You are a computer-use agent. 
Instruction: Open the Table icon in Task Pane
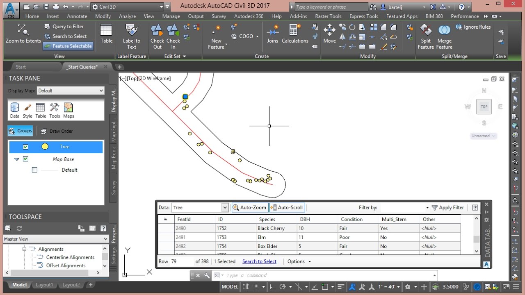coord(41,111)
